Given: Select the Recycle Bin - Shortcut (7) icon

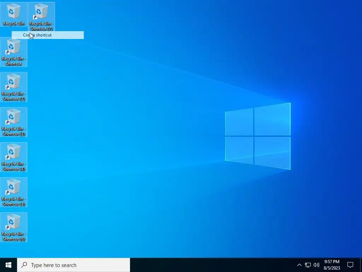Looking at the screenshot, I should (x=41, y=17).
